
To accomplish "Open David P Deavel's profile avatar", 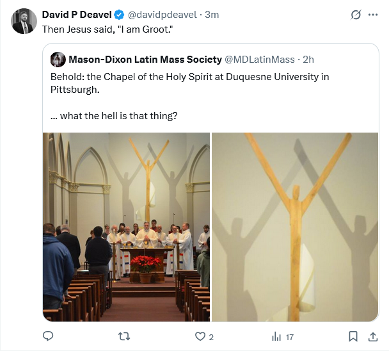I will [x=24, y=21].
